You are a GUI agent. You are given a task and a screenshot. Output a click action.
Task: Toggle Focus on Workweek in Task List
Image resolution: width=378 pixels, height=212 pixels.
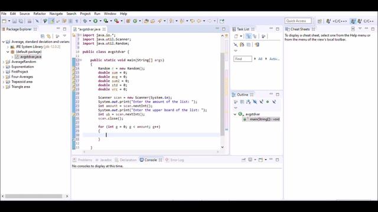(263, 37)
